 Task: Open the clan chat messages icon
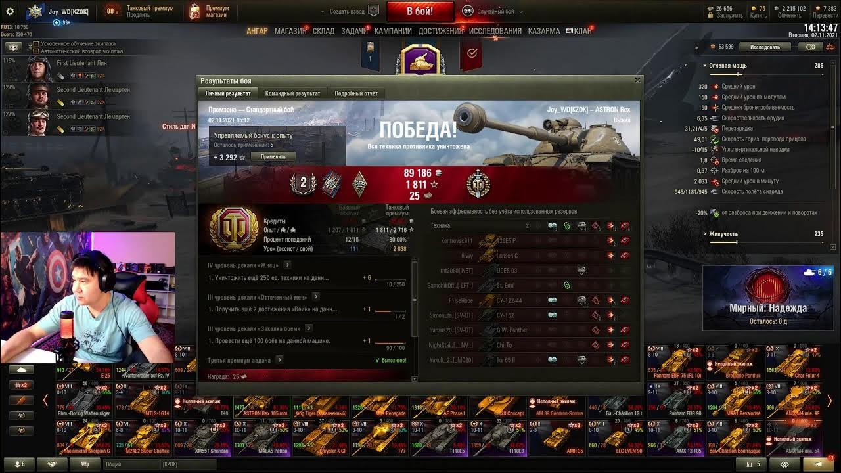(x=85, y=464)
